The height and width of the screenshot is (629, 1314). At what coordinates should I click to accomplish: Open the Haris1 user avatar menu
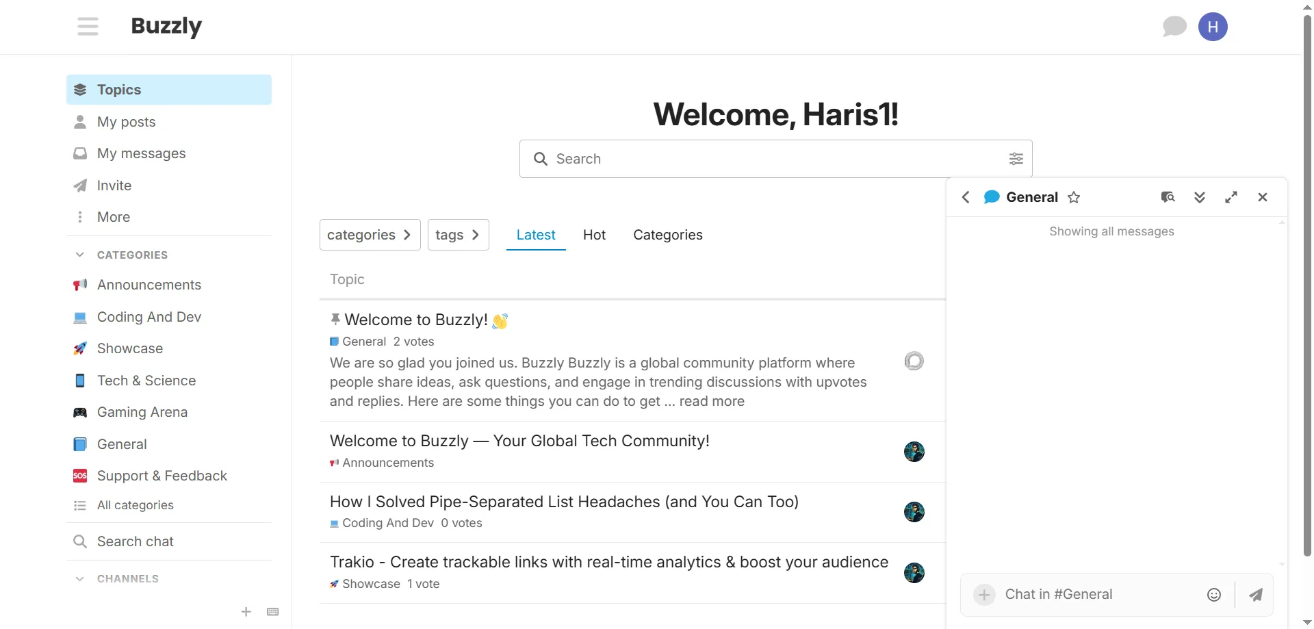1212,27
